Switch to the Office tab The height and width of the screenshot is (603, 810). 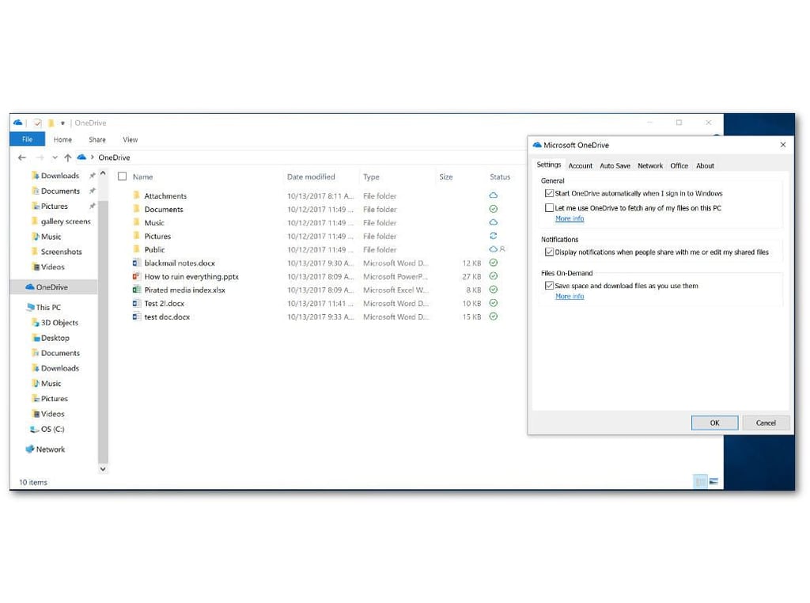point(679,166)
